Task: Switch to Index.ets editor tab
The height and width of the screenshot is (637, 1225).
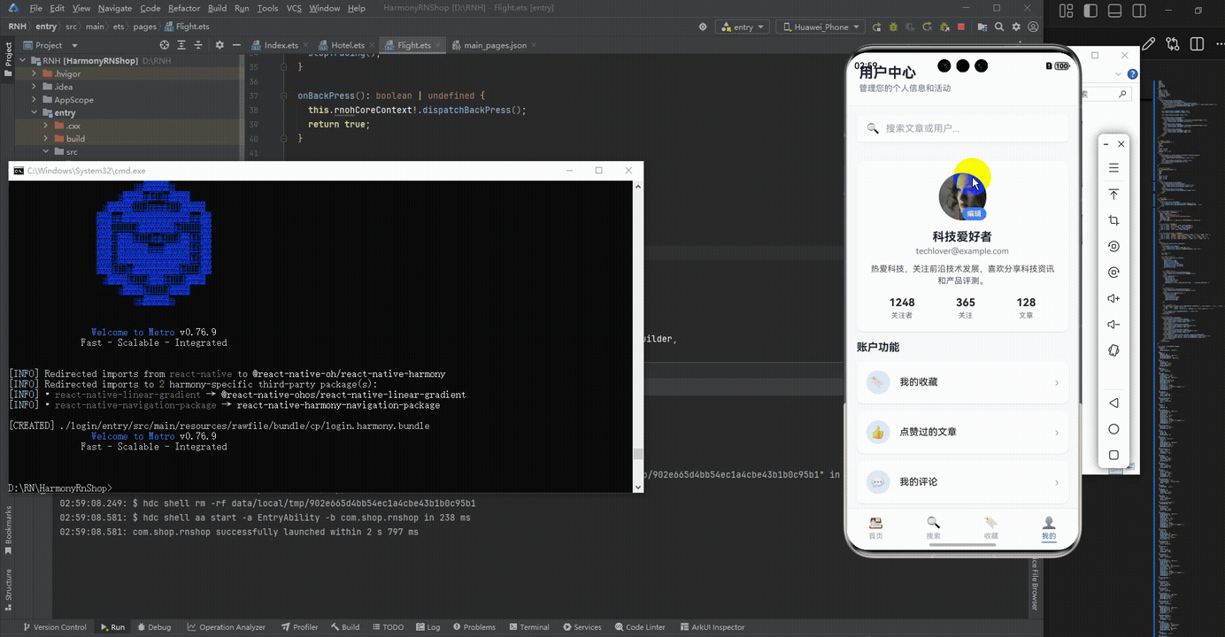Action: click(x=280, y=45)
